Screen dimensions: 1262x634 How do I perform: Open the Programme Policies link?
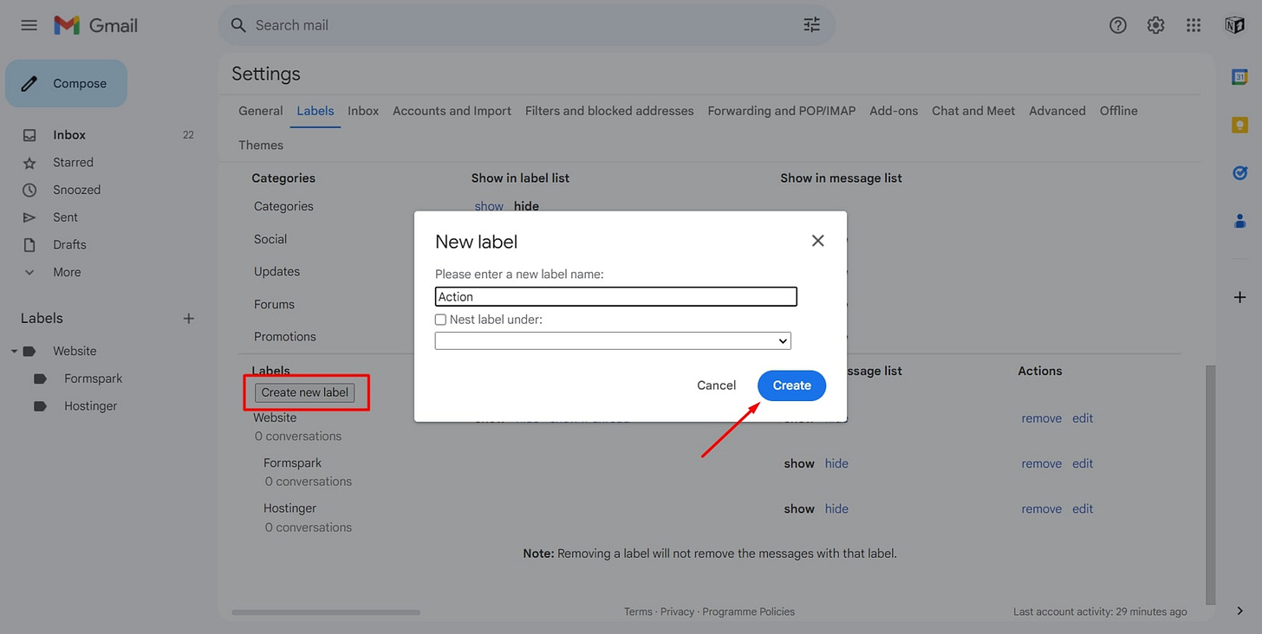748,611
